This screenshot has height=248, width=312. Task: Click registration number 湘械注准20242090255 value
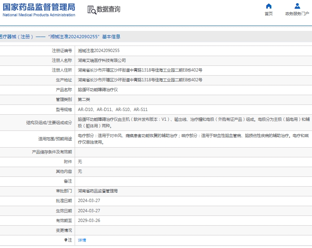pos(99,50)
